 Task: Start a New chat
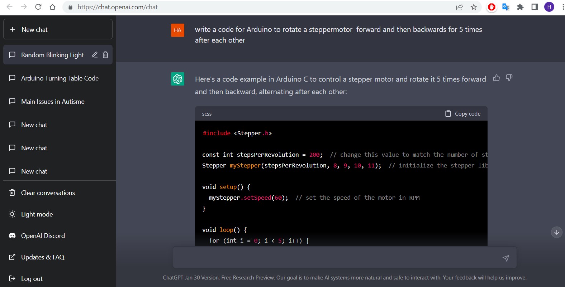tap(58, 29)
